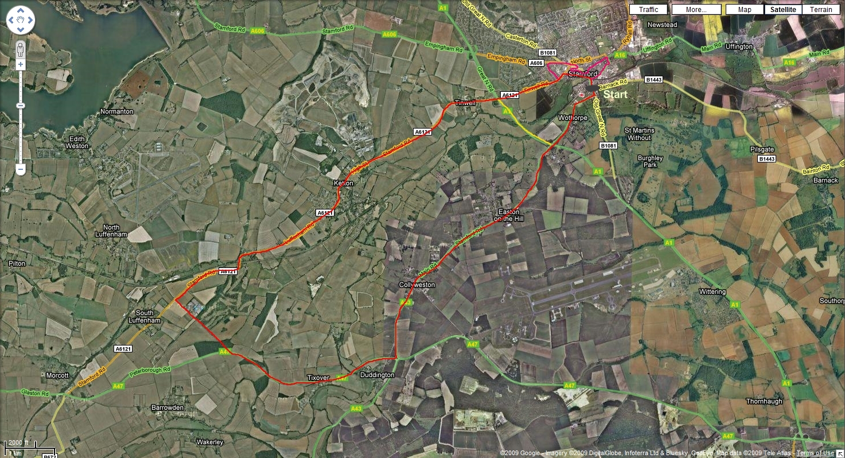Pan the map right with the east arrow
Screen dimensions: 845x458
30,21
